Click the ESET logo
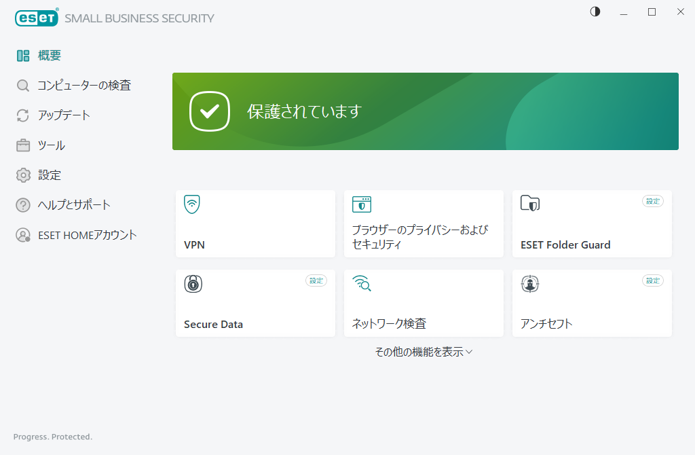This screenshot has width=695, height=455. (x=37, y=17)
